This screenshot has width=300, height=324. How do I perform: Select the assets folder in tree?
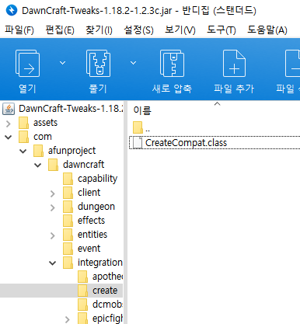pos(45,123)
